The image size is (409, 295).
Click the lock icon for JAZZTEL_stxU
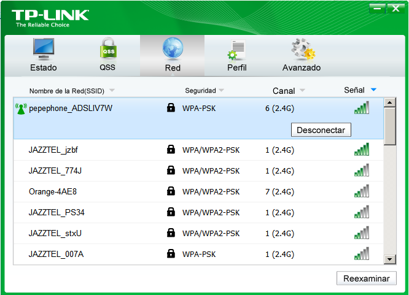pyautogui.click(x=171, y=232)
